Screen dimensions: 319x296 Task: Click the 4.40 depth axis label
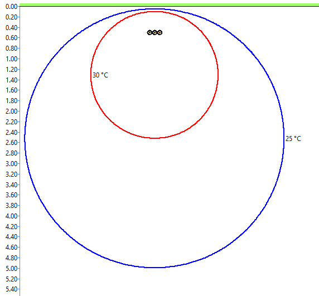pos(11,237)
